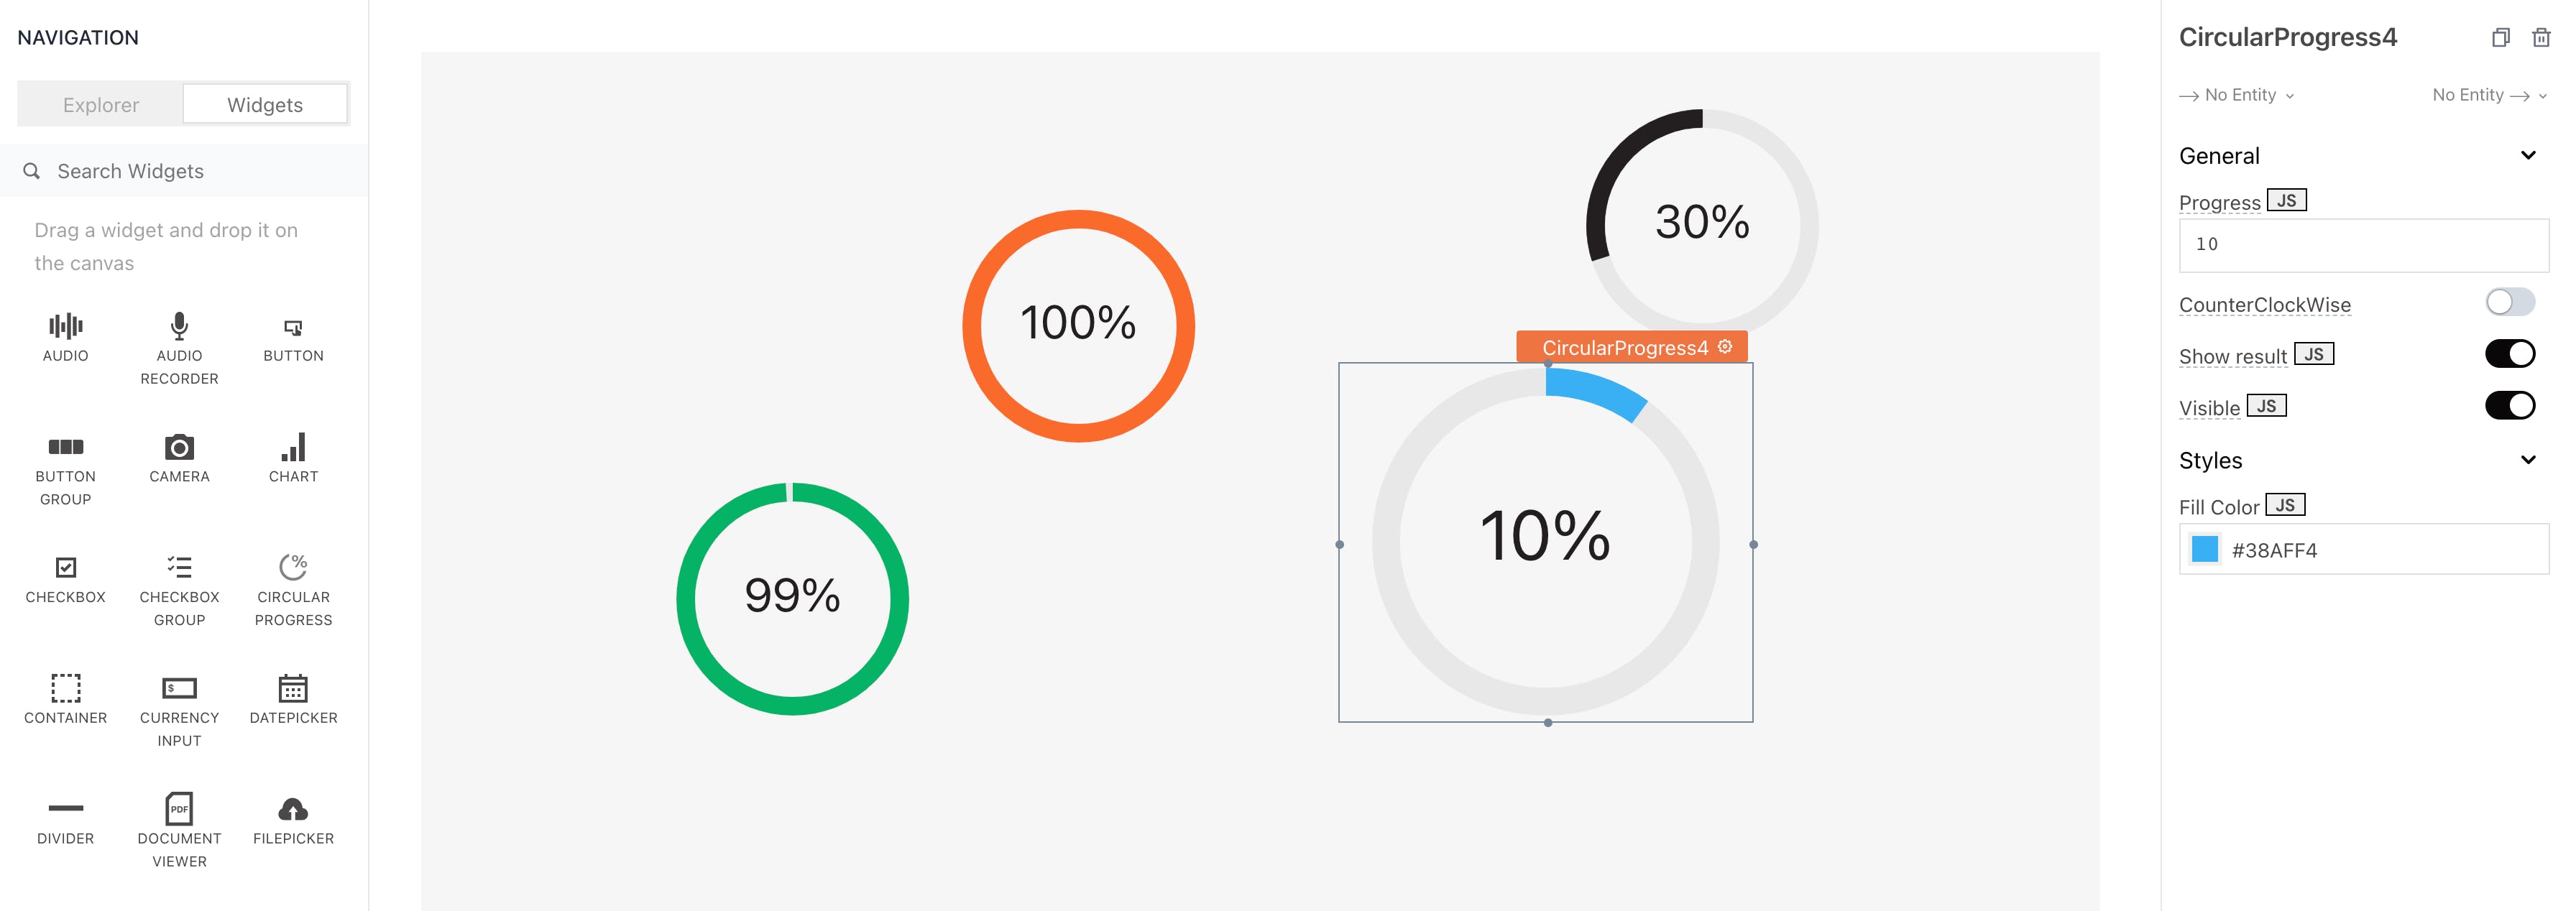2576x911 pixels.
Task: Select the Audio widget icon
Action: (x=65, y=326)
